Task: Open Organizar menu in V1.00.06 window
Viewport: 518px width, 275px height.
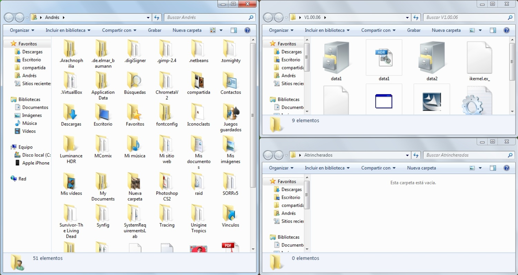Action: click(281, 30)
